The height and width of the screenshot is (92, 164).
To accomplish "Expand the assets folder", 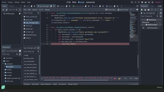I will tap(4, 70).
